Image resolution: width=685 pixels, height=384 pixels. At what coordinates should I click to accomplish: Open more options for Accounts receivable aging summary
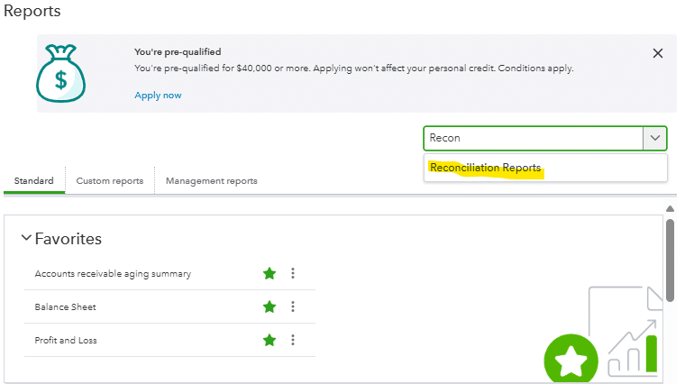click(x=293, y=273)
